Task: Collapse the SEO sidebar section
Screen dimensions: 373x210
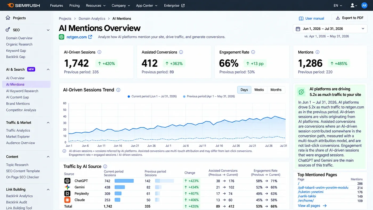Action: pyautogui.click(x=48, y=30)
